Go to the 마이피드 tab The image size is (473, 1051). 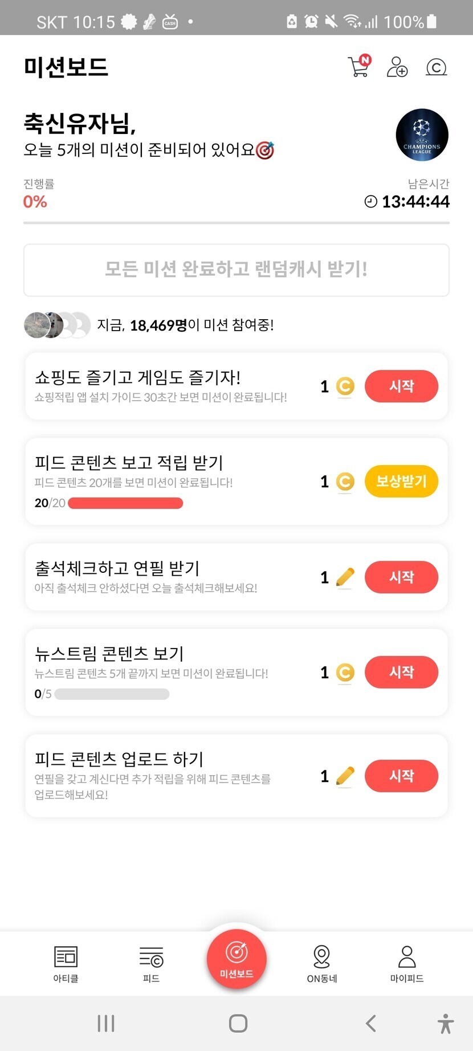coord(407,963)
